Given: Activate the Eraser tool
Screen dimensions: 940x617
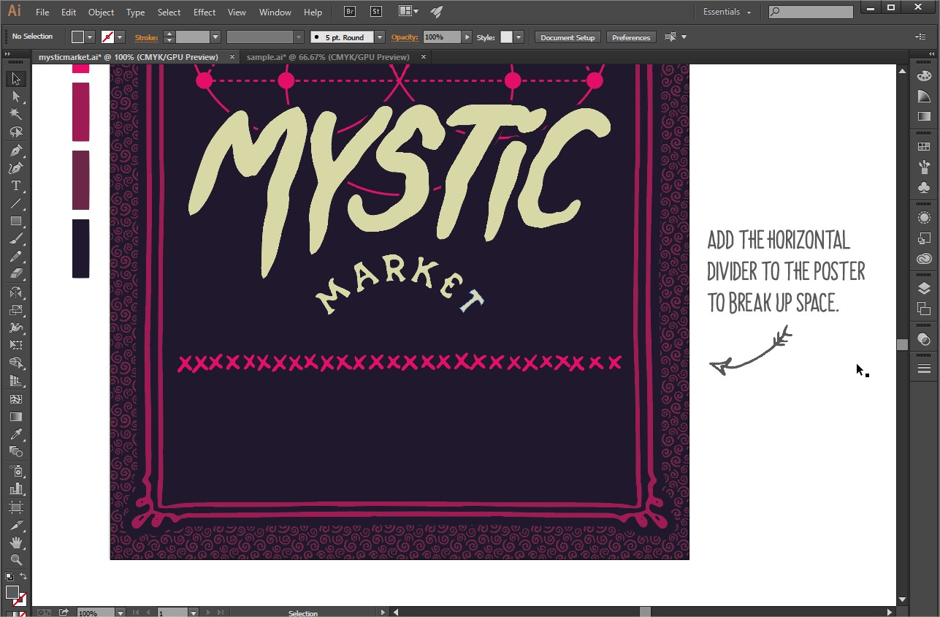Looking at the screenshot, I should pos(16,274).
